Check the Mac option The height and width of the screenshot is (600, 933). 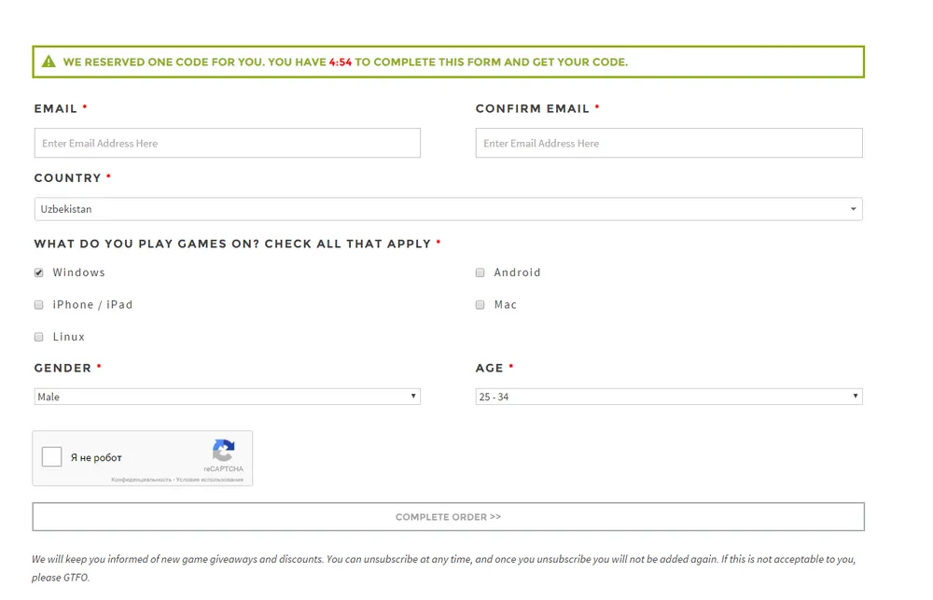tap(480, 305)
